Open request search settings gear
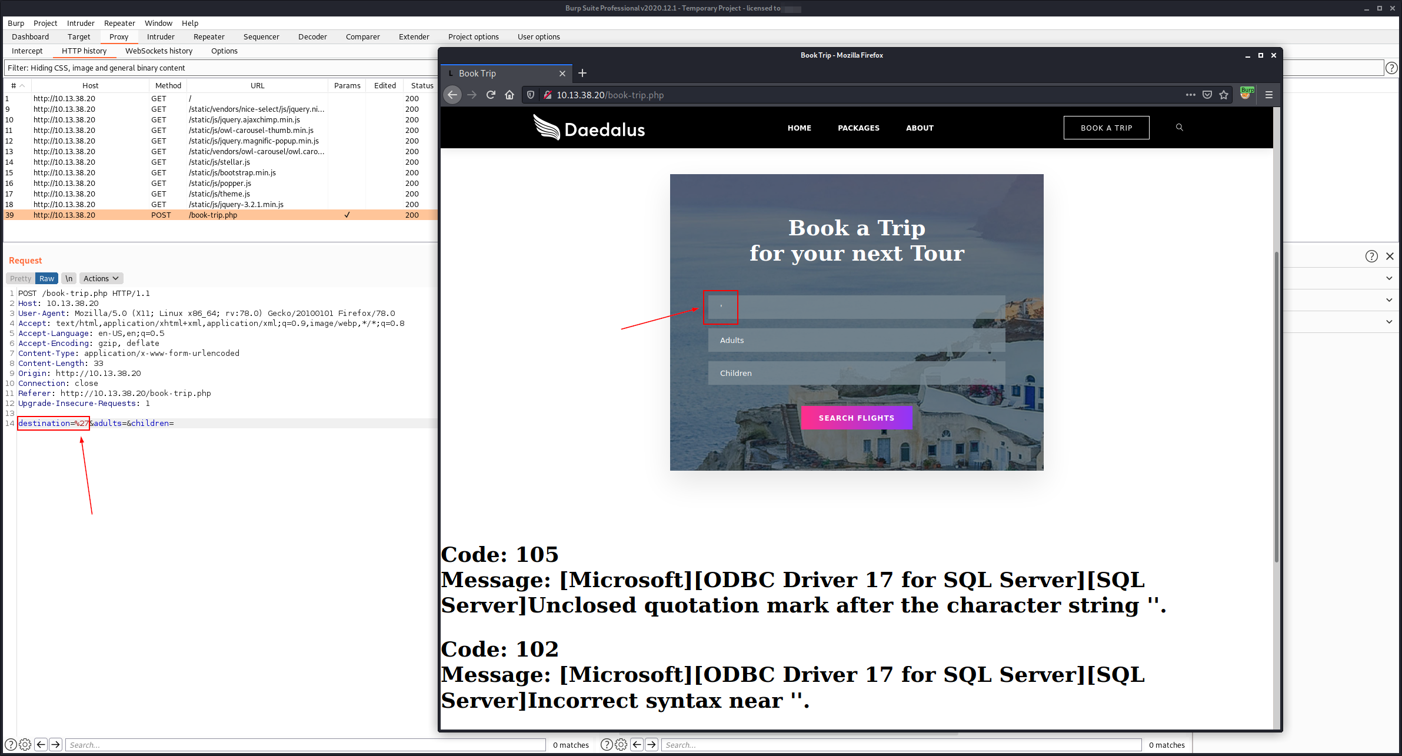The width and height of the screenshot is (1402, 756). click(25, 744)
